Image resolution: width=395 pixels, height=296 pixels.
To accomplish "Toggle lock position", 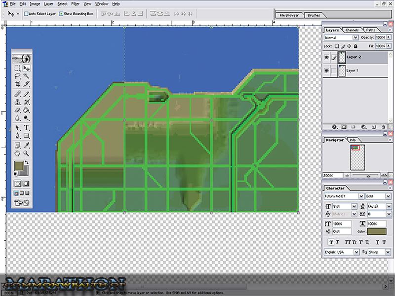I will 349,46.
